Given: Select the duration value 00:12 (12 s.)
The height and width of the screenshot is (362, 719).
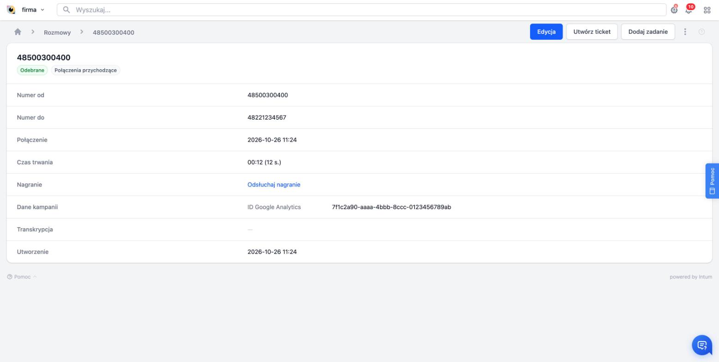Looking at the screenshot, I should click(264, 163).
